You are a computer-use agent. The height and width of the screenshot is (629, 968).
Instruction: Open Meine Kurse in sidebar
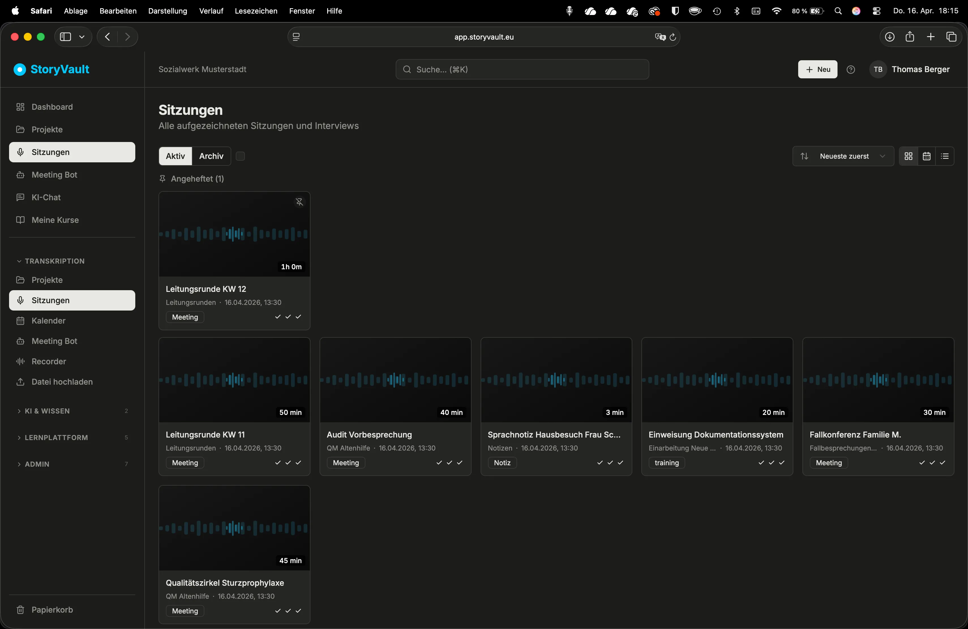click(72, 220)
